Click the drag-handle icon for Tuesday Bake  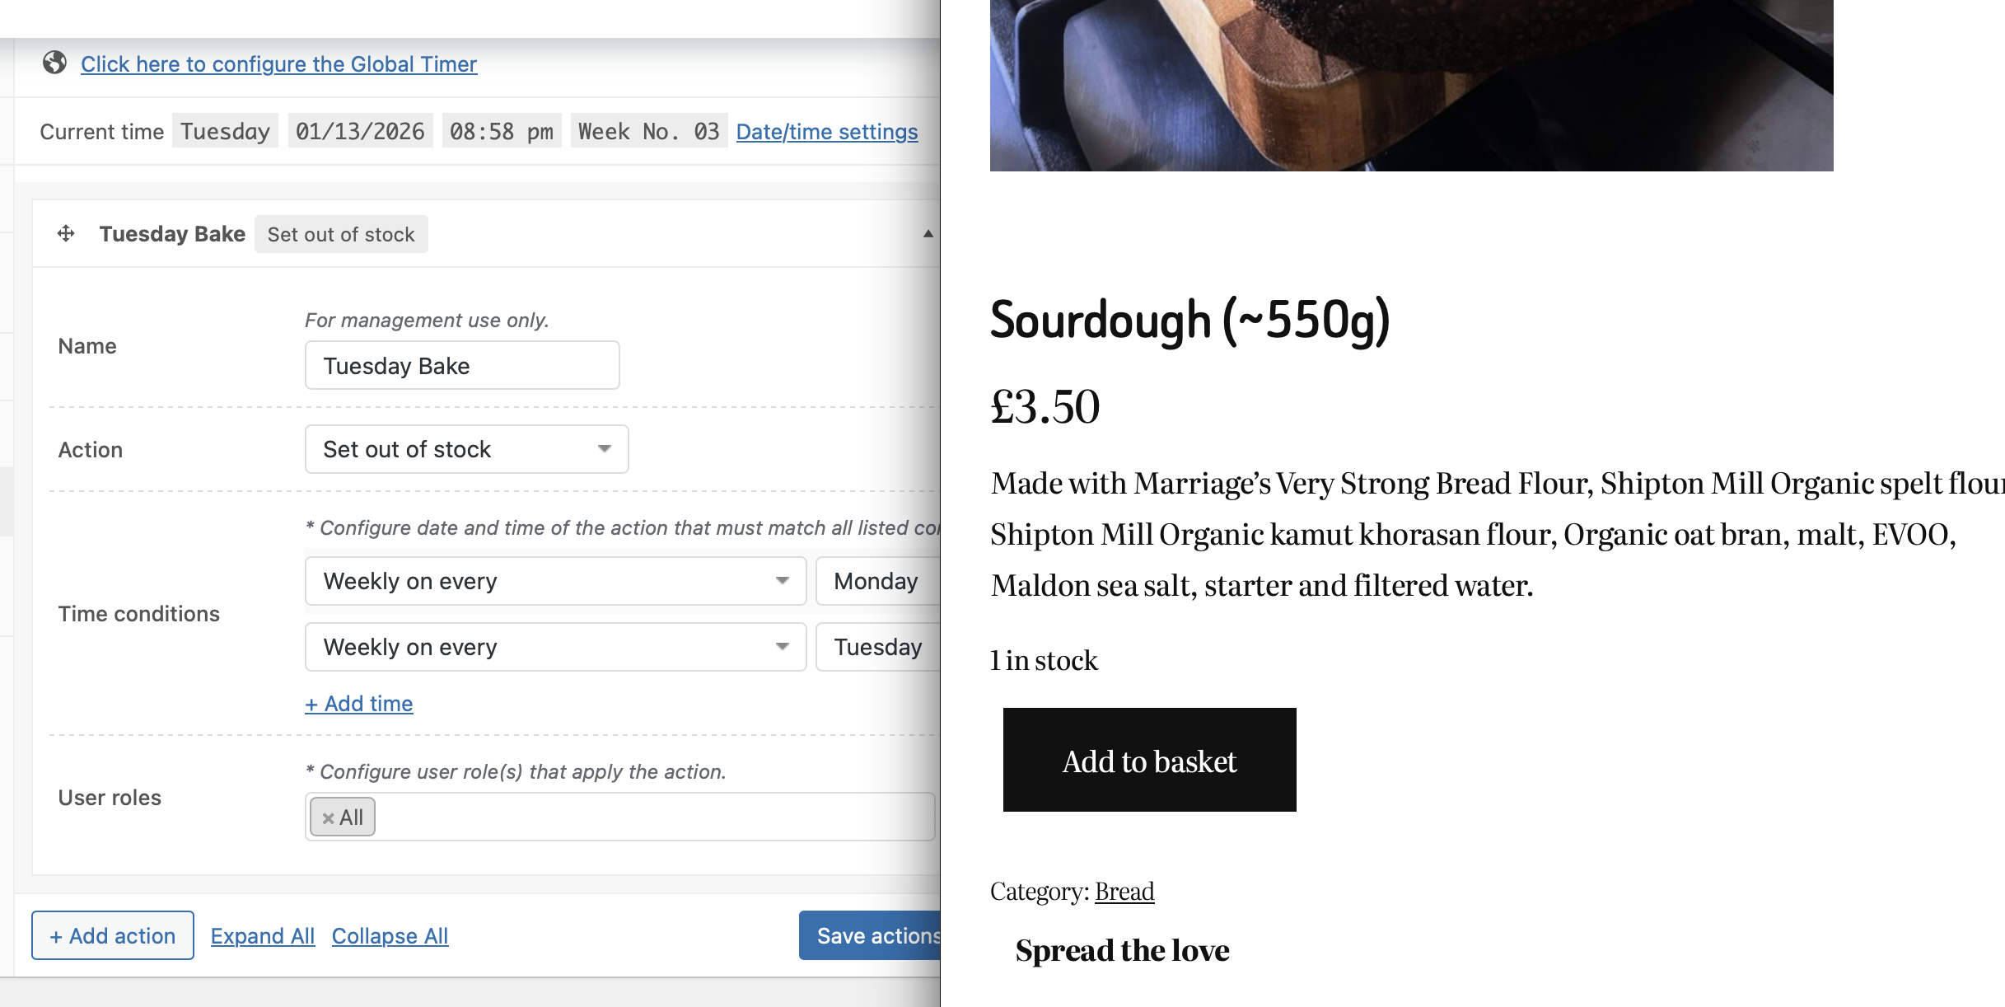coord(66,234)
